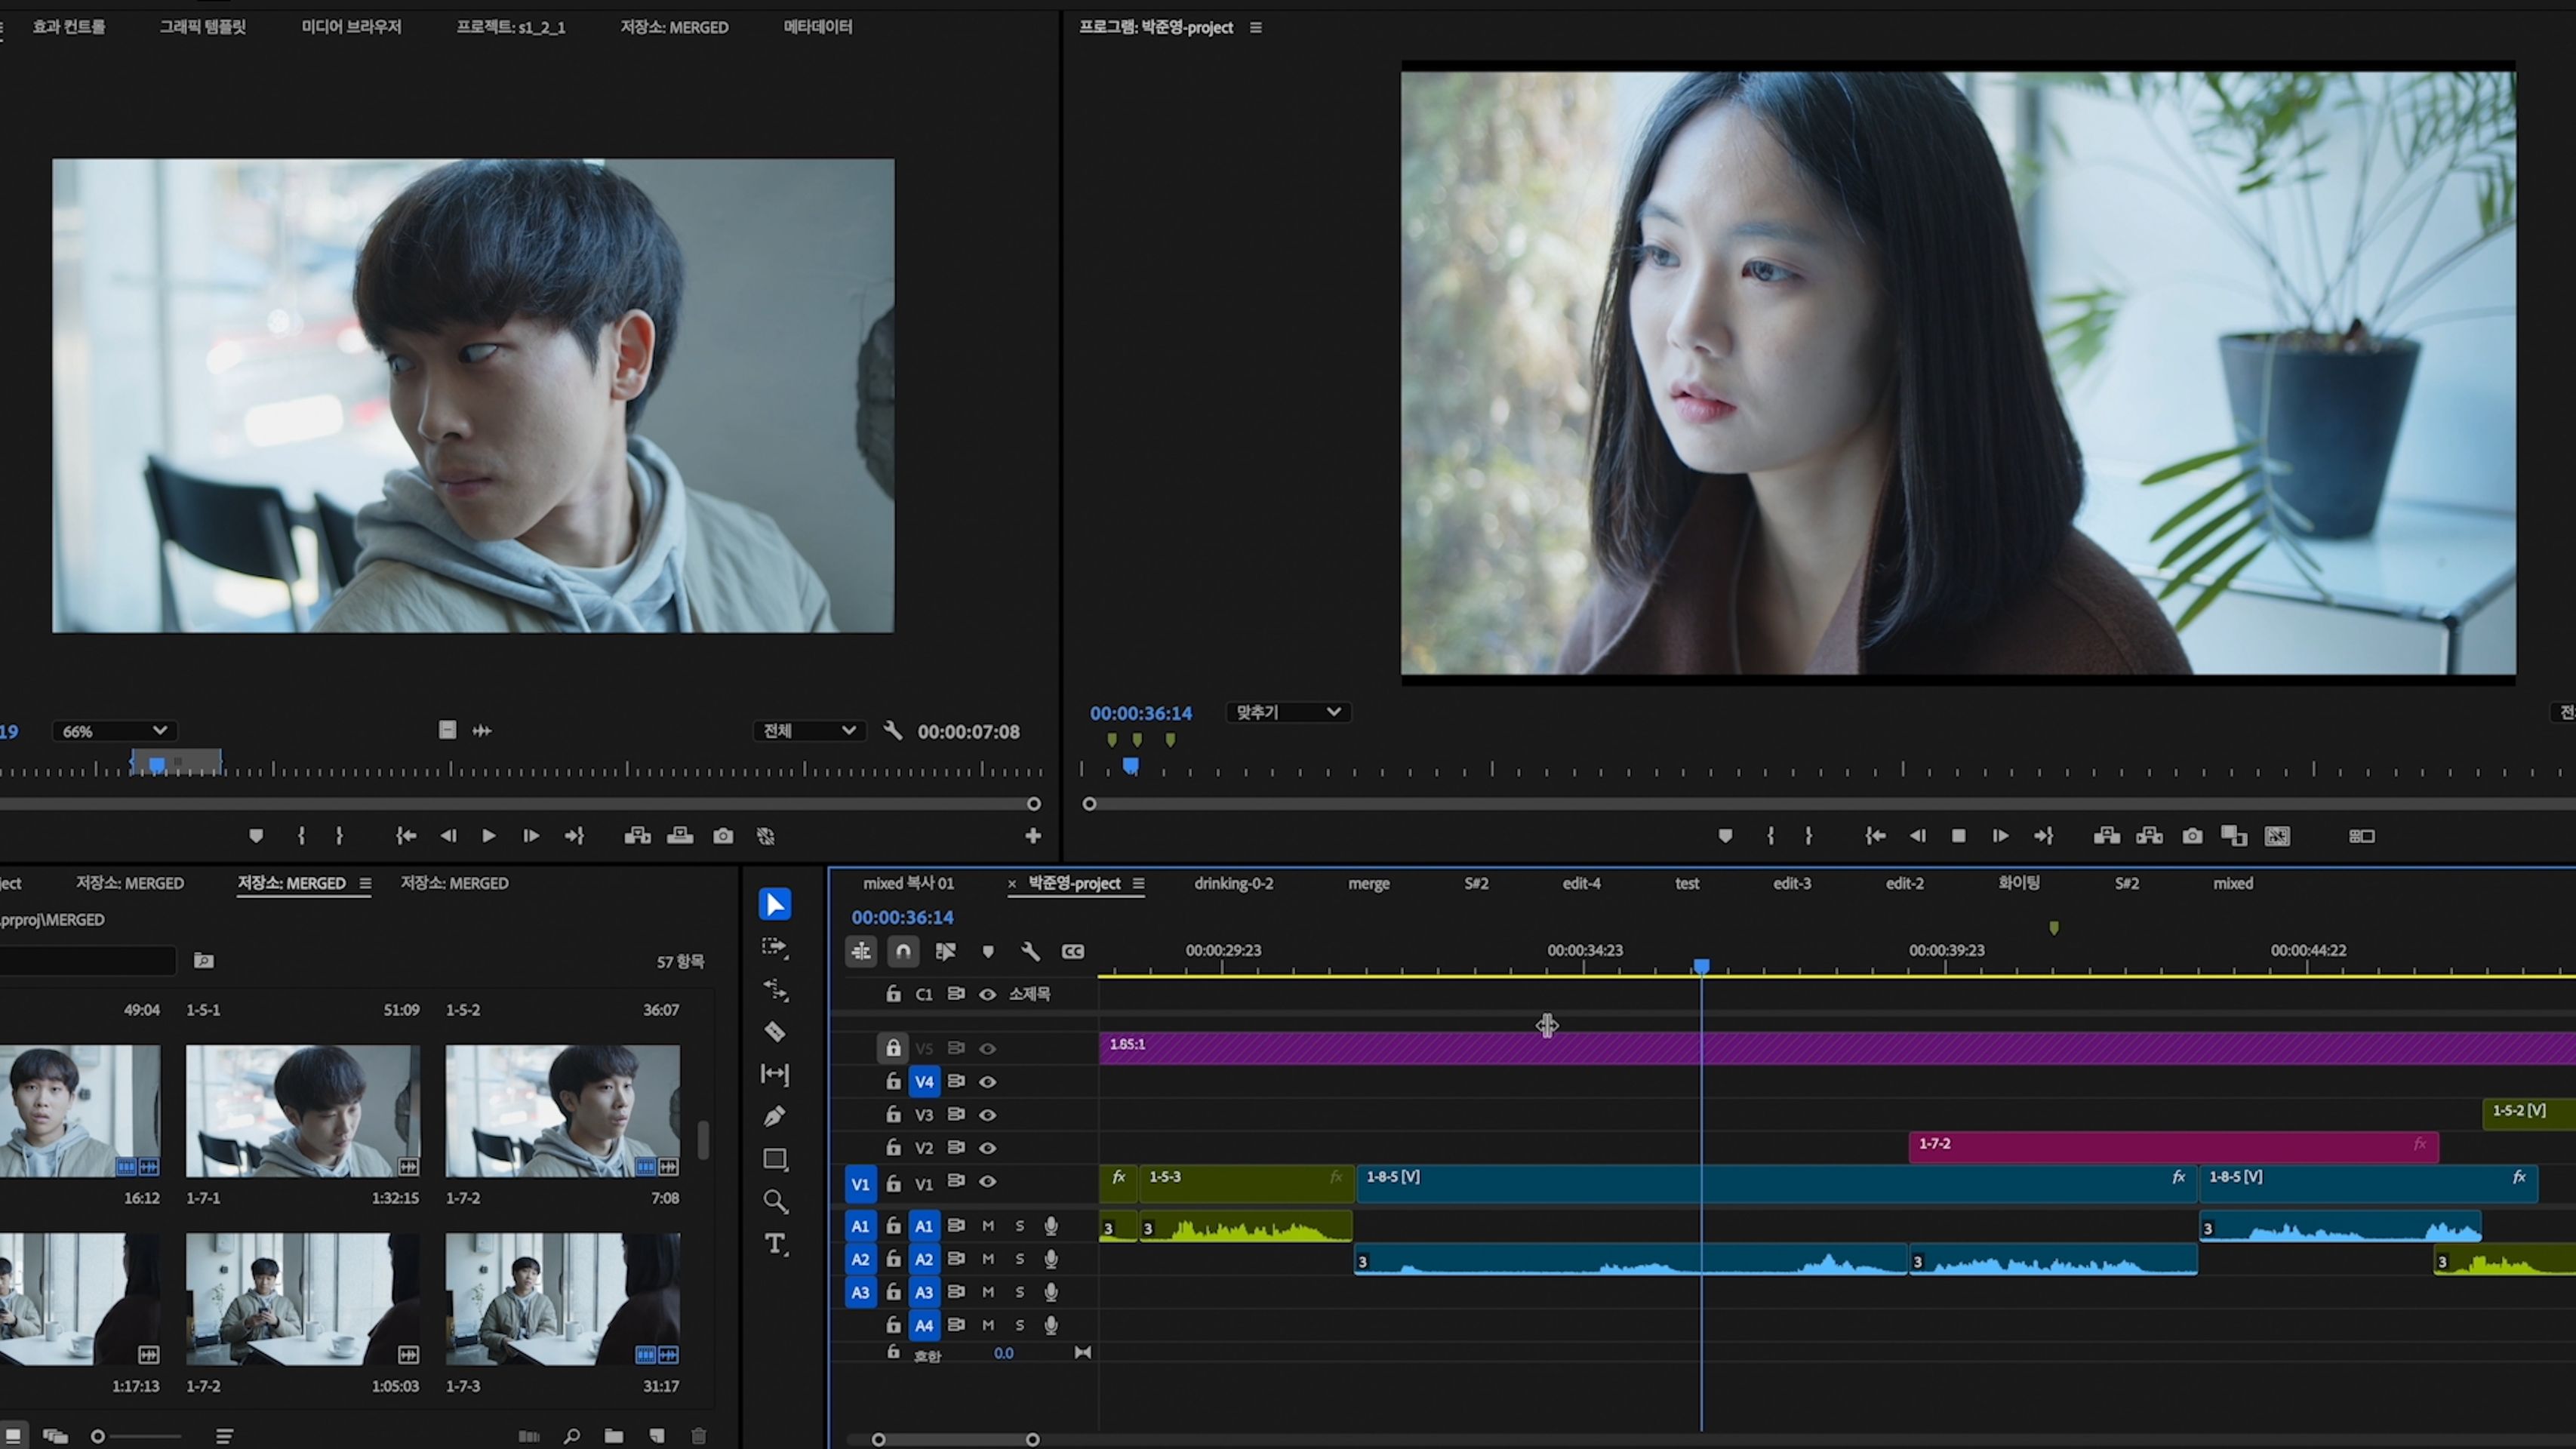The image size is (2576, 1449).
Task: Click Export Frame camera in Program monitor
Action: point(2192,836)
